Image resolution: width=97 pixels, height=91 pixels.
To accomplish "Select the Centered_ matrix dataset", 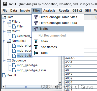I will (24, 36).
